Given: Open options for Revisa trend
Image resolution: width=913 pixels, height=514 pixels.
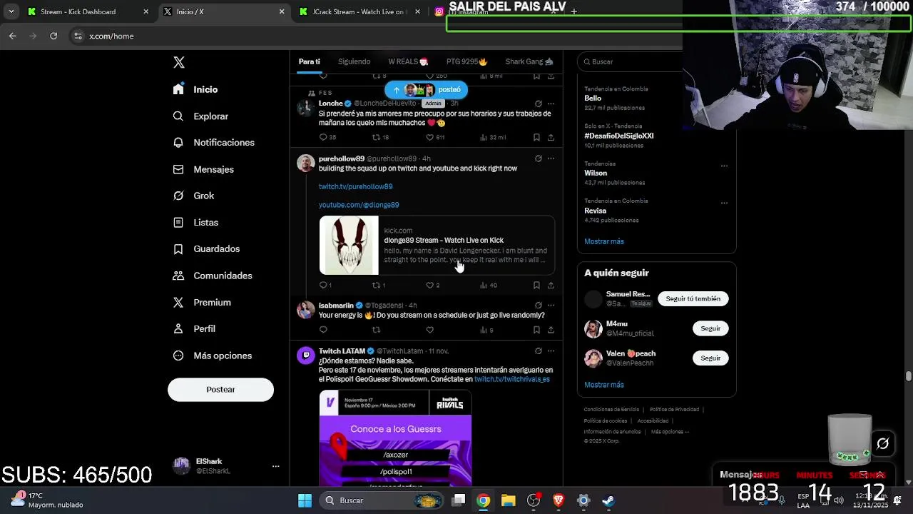Looking at the screenshot, I should 724,203.
